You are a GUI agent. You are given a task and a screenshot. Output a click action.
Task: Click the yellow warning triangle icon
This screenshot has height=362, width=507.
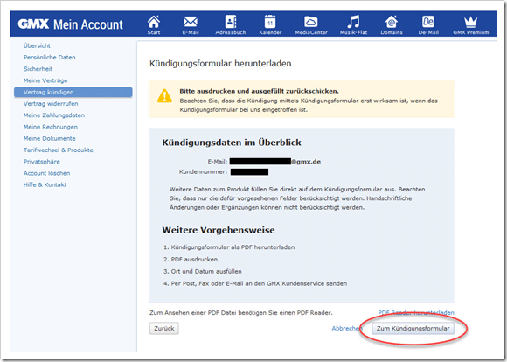pos(164,96)
